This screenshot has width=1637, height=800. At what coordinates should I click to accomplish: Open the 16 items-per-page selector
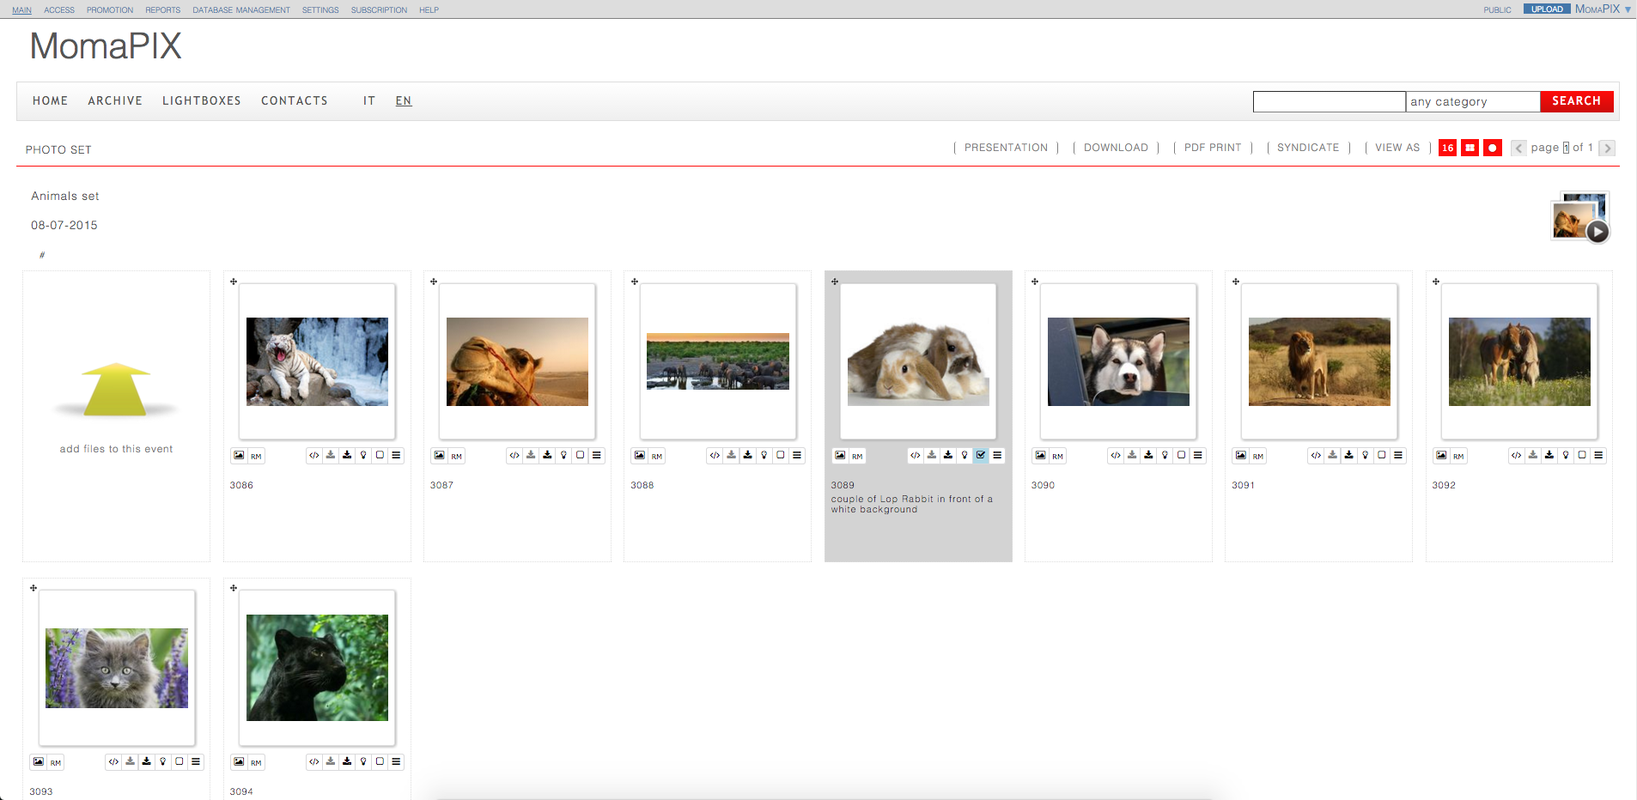click(x=1448, y=148)
